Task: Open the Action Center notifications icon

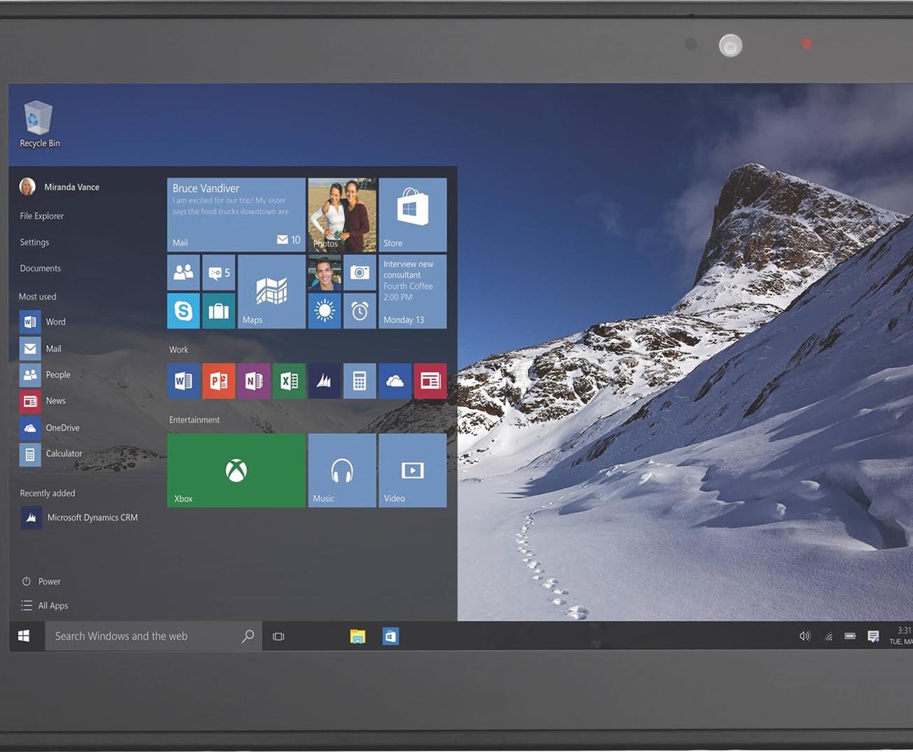Action: click(x=873, y=636)
